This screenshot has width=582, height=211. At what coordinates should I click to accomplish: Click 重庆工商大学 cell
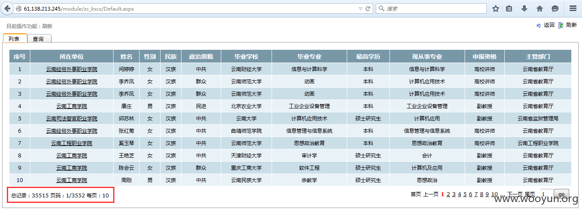click(x=246, y=168)
